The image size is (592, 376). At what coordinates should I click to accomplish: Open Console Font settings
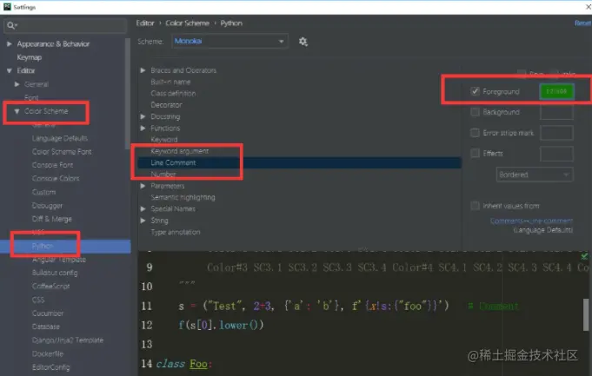(52, 165)
